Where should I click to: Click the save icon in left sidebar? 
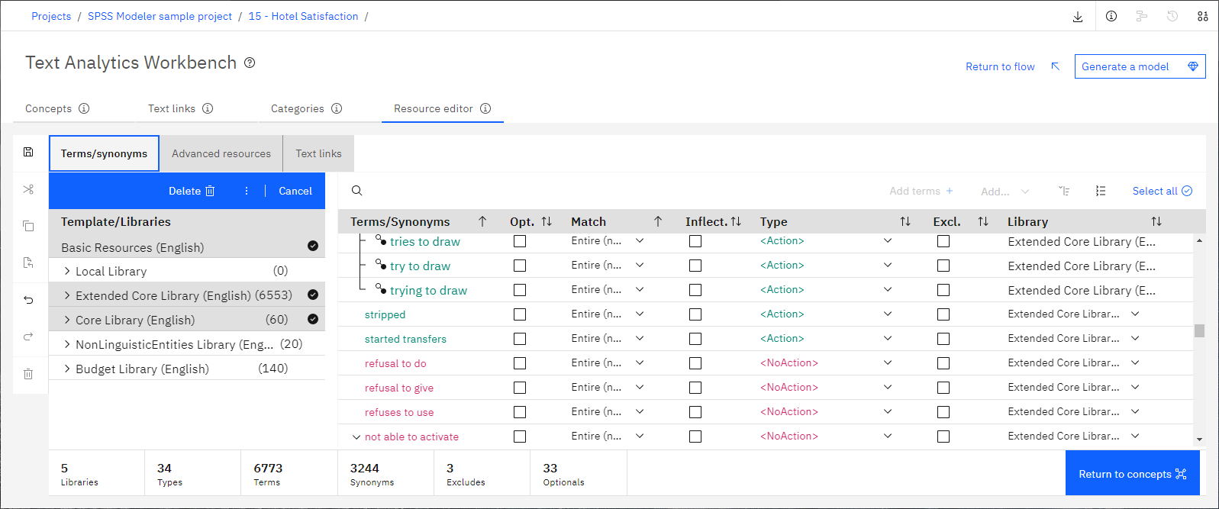pyautogui.click(x=28, y=152)
